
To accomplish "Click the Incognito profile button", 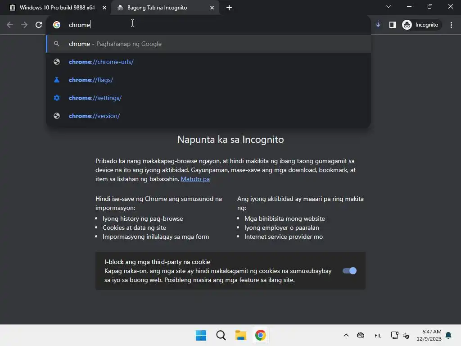I will point(421,25).
